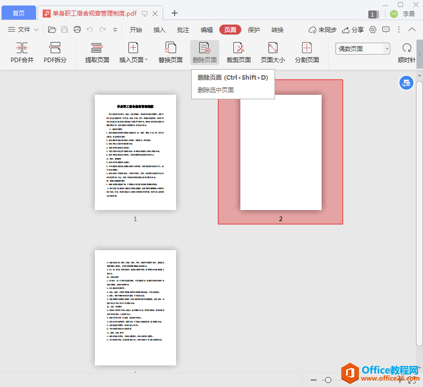Click the green user avatar

[x=394, y=14]
